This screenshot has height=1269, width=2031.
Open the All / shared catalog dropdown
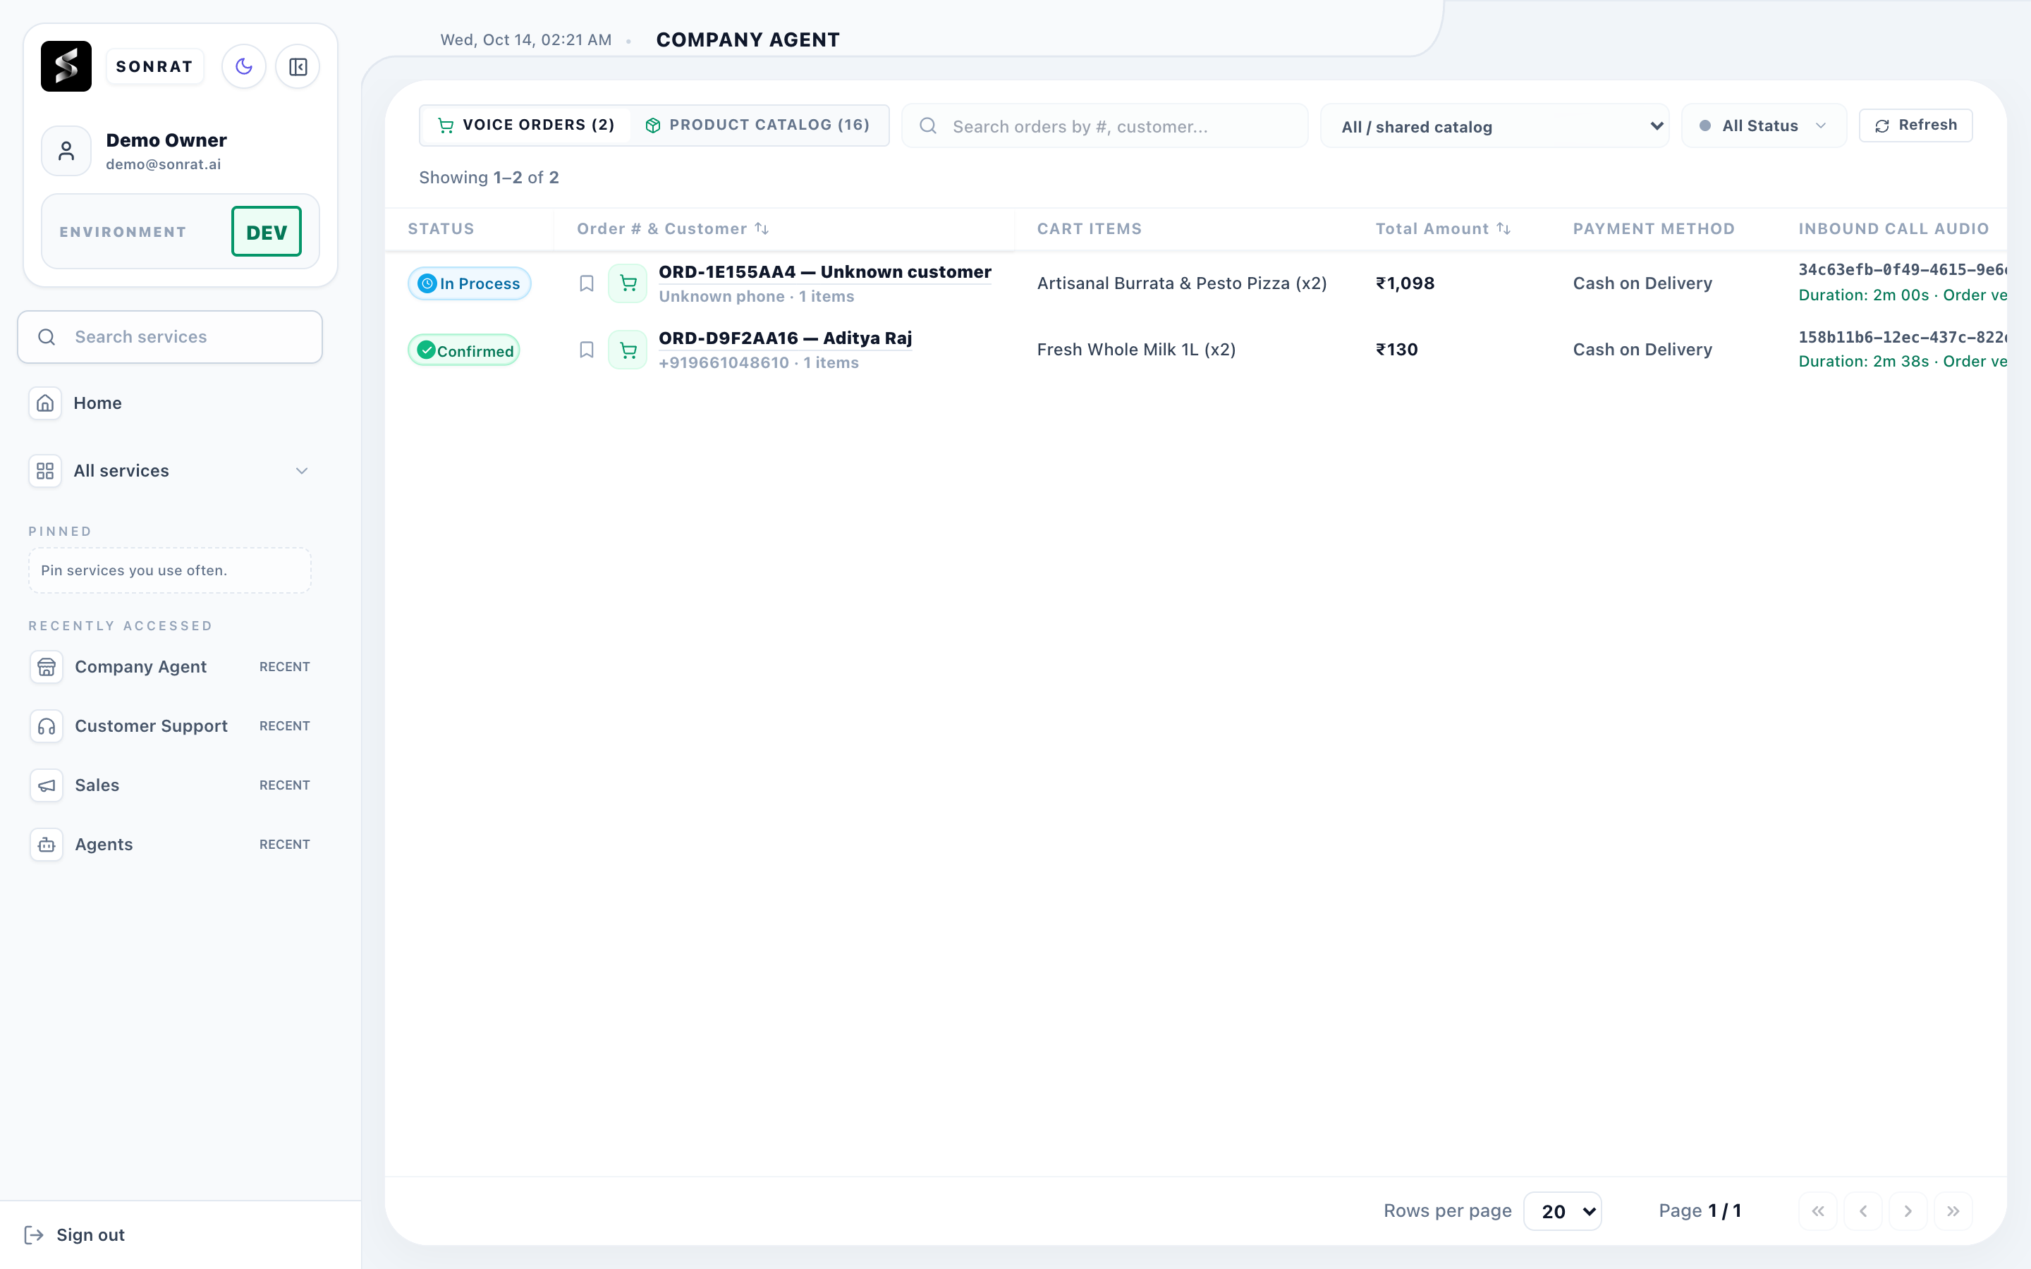1495,126
